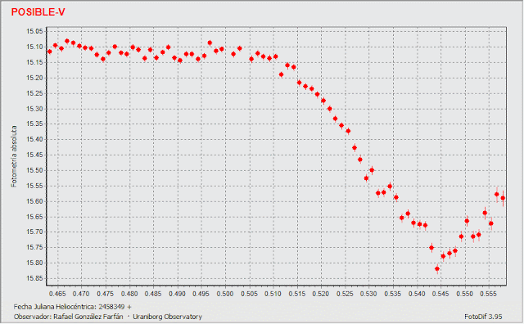Screen dimensions: 524x324
Task: Click the 15.30 y-axis value
Action: pos(34,109)
